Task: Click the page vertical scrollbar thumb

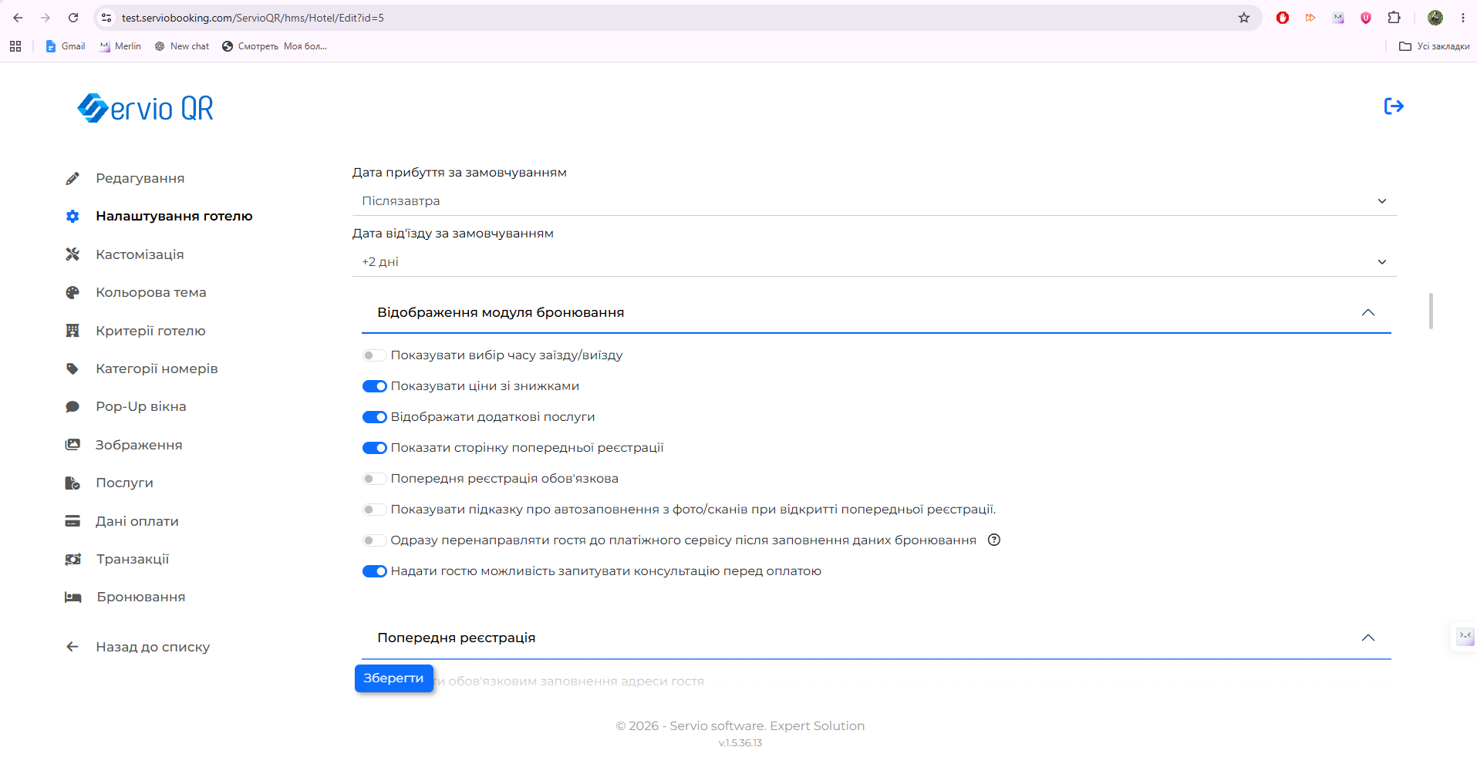Action: tap(1431, 311)
